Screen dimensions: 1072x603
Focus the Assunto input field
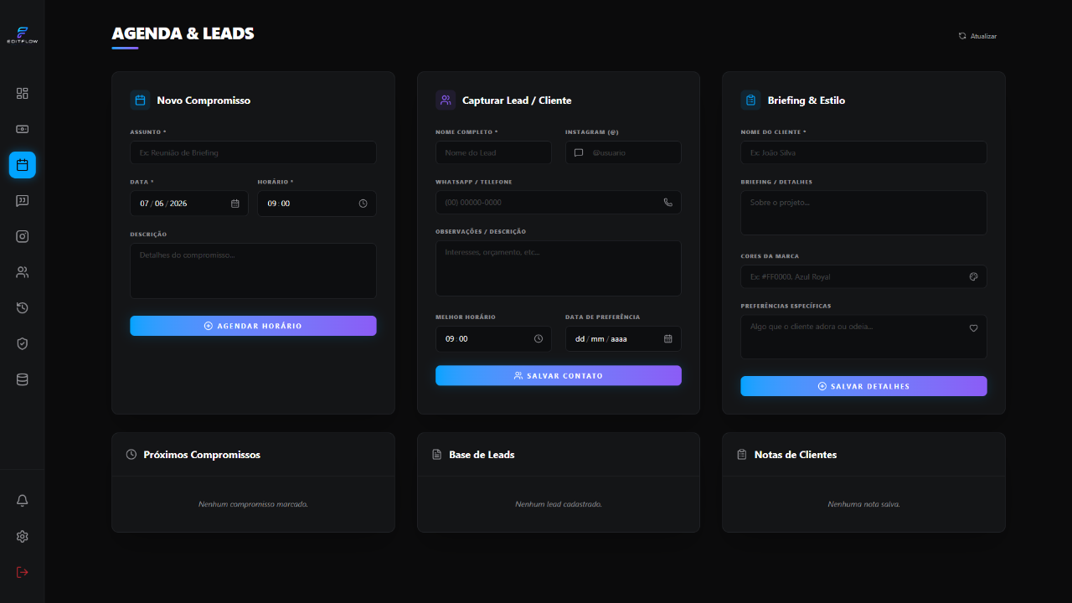(x=253, y=152)
